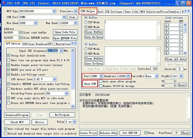Toggle the Beep checkbox
Screen dimensions: 193x138
click(146, 133)
